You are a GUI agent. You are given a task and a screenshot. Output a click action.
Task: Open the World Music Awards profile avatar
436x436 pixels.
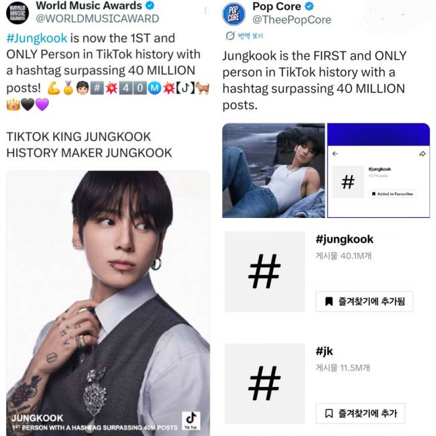point(17,13)
